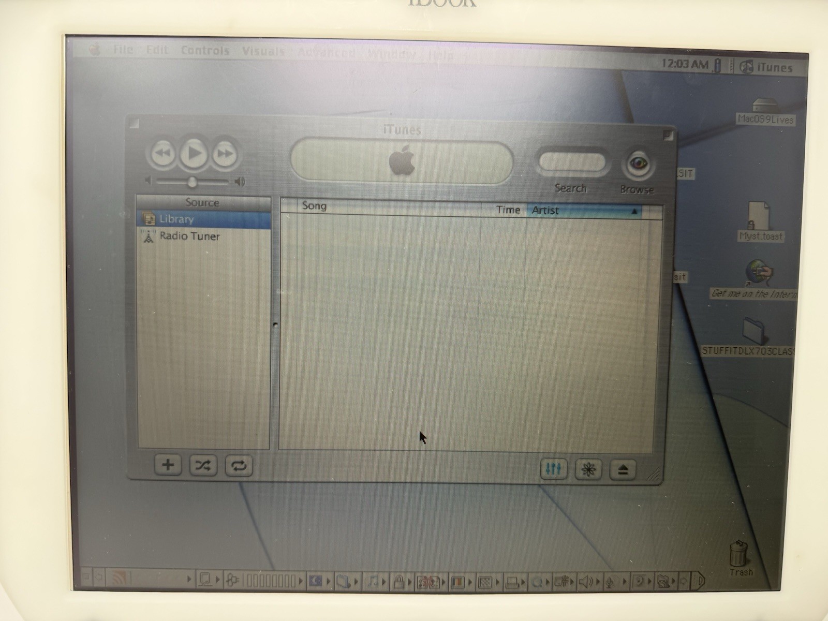The width and height of the screenshot is (828, 621).
Task: Open the Window menu
Action: (392, 54)
